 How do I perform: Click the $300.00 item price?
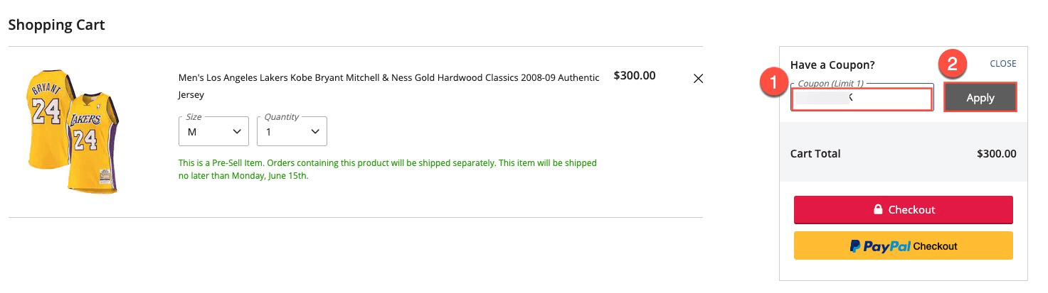(635, 75)
